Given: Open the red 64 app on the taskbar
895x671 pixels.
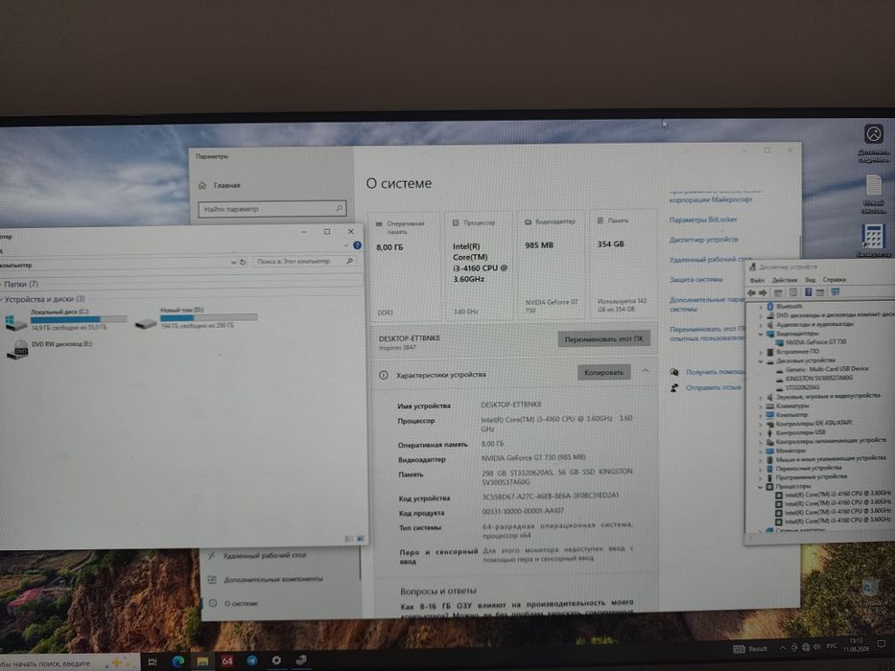Looking at the screenshot, I should point(227,660).
